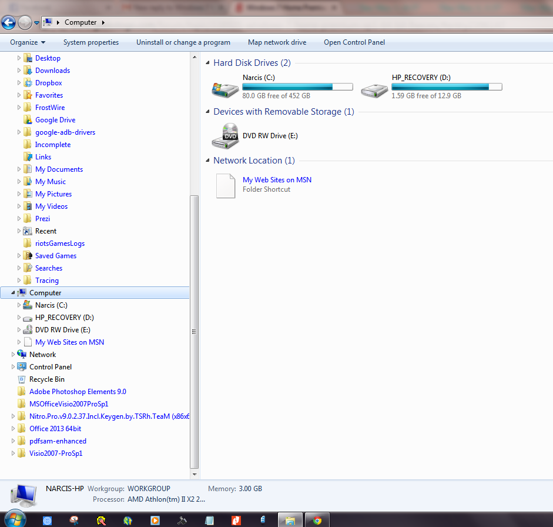Click the Control Panel tree icon

click(x=22, y=367)
